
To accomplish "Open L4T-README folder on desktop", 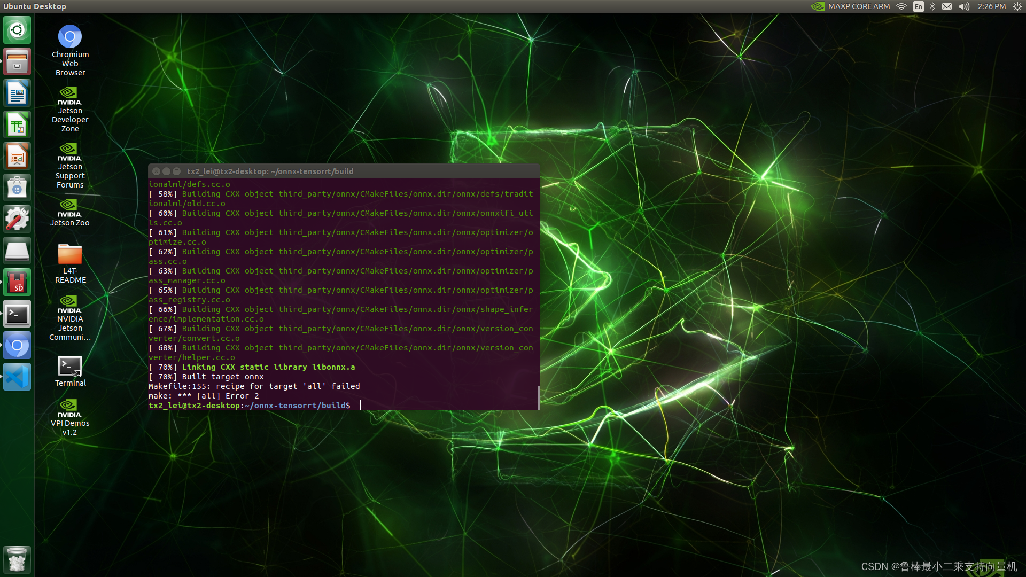I will coord(70,264).
